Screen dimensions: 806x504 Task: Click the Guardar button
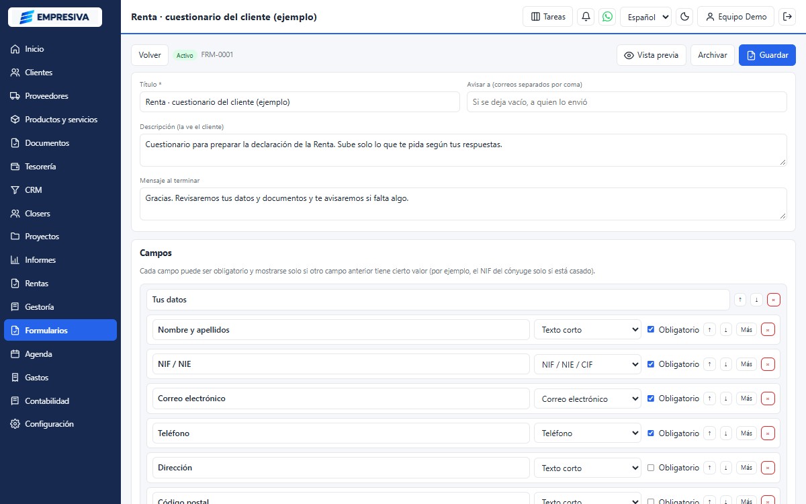(x=767, y=55)
